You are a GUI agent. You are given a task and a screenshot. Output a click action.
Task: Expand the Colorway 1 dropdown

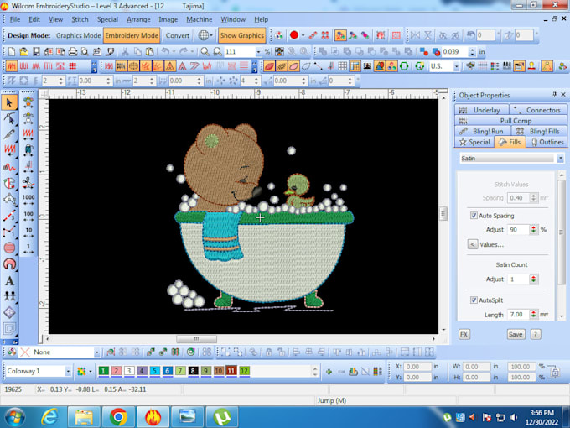[x=68, y=371]
